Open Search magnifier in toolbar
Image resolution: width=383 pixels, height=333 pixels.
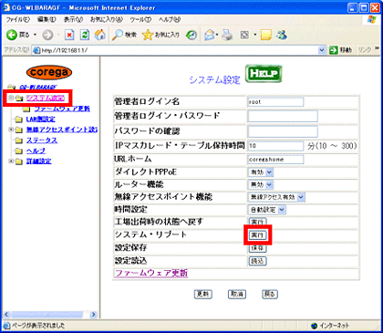click(x=117, y=36)
